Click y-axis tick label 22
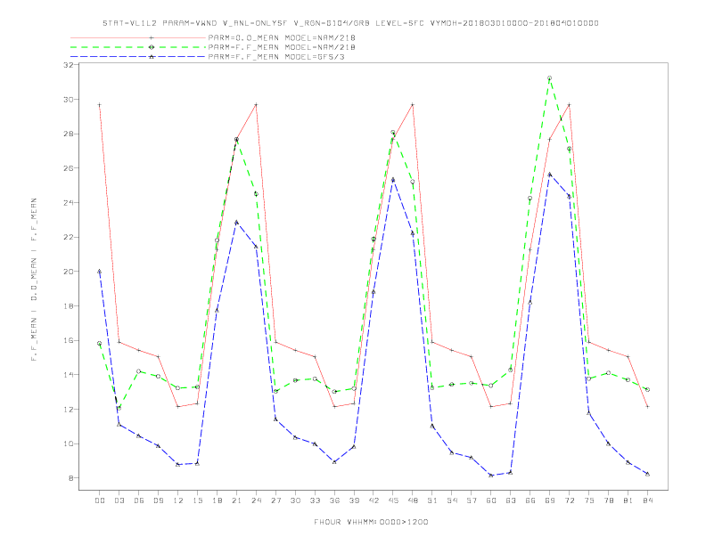The image size is (706, 545). click(69, 237)
